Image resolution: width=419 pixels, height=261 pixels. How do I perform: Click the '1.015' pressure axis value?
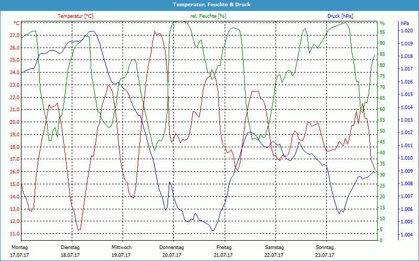406,94
